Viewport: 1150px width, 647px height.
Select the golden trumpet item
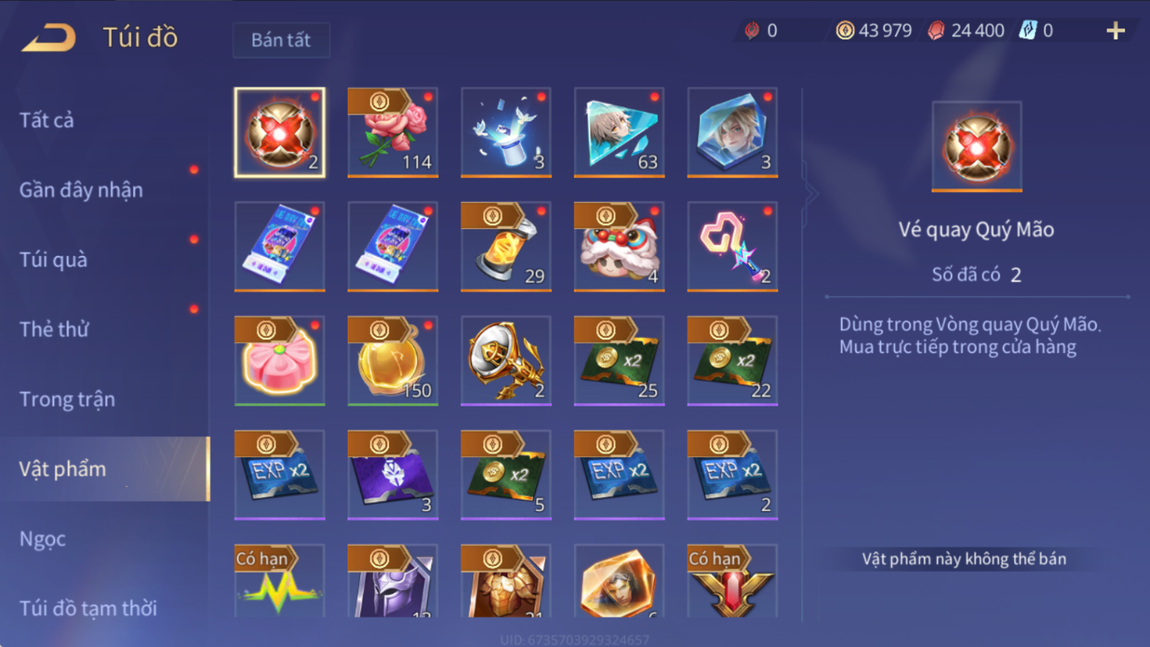(506, 361)
